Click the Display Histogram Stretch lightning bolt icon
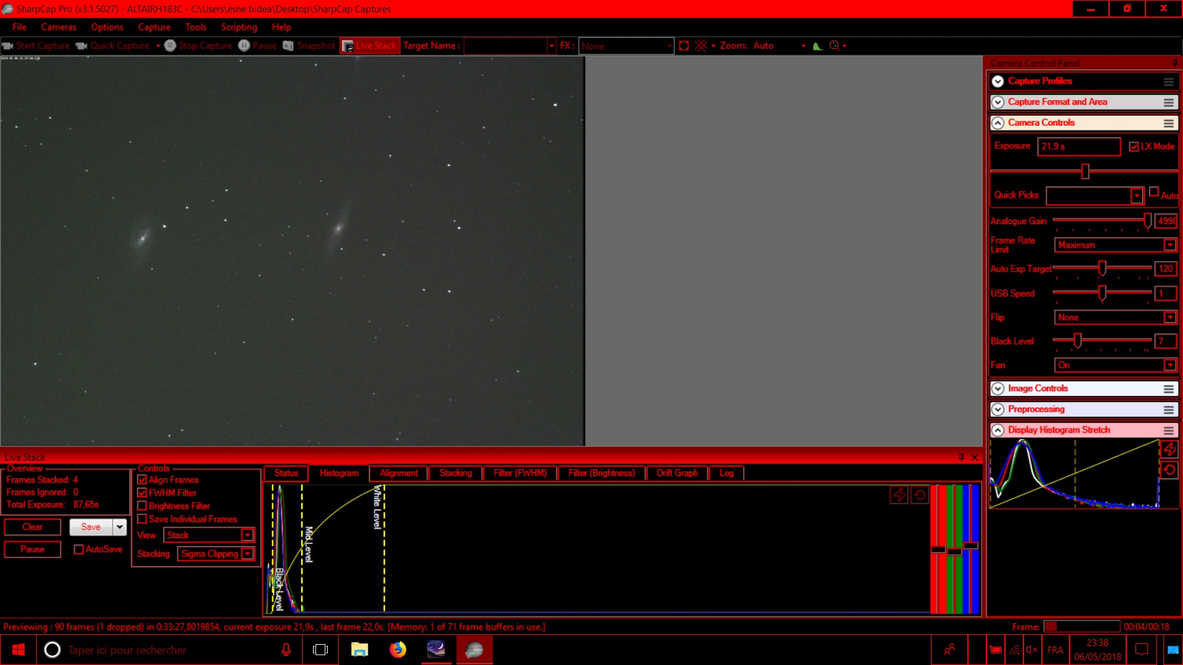Screen dimensions: 1183x665 1169,449
